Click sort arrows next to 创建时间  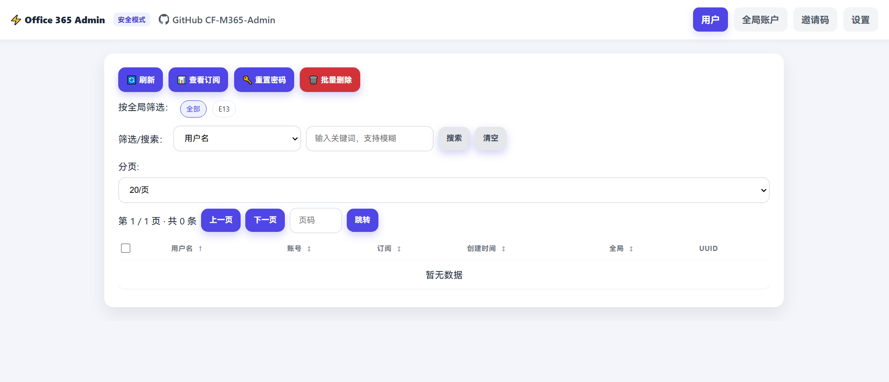504,249
